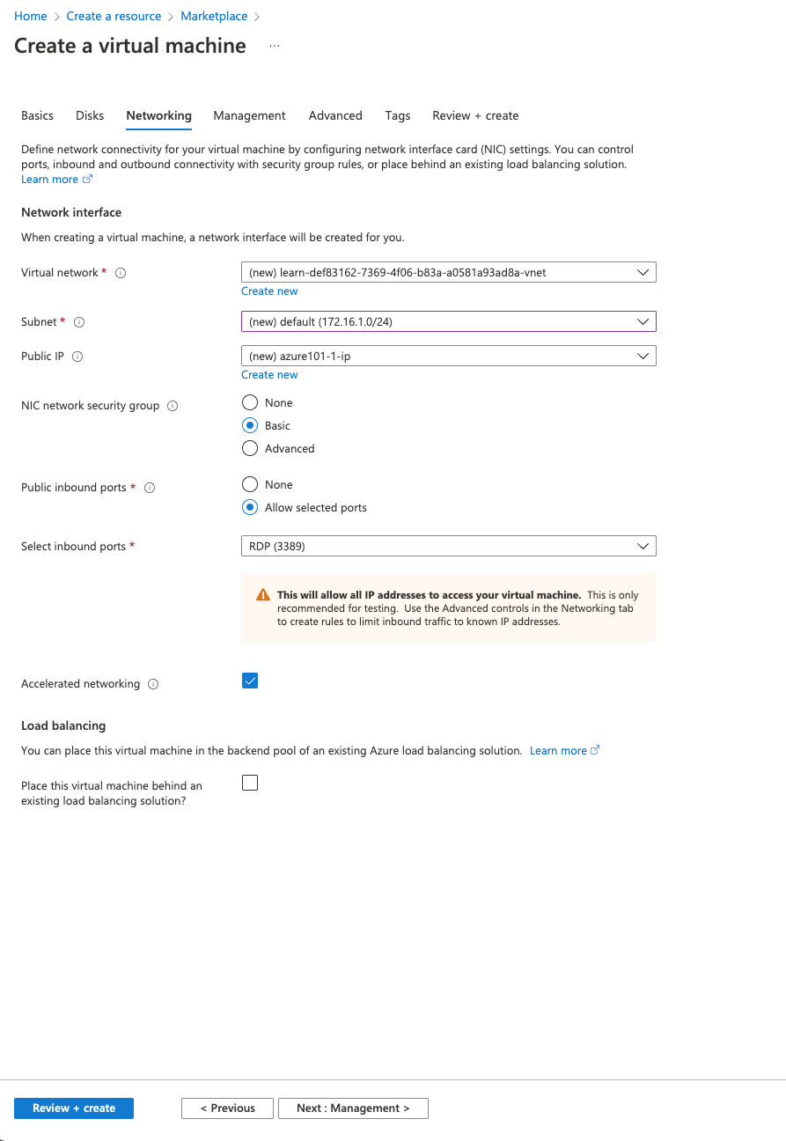This screenshot has height=1141, width=786.
Task: Click the orange warning triangle icon
Action: pyautogui.click(x=262, y=595)
